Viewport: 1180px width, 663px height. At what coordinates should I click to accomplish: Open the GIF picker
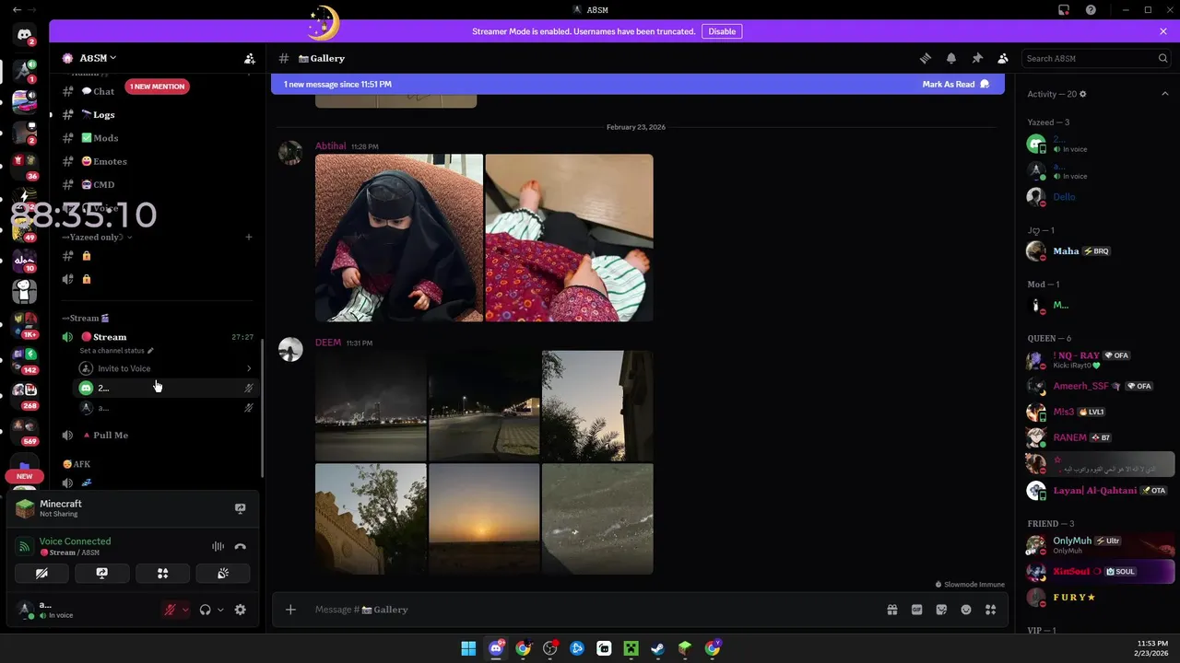[x=917, y=610]
